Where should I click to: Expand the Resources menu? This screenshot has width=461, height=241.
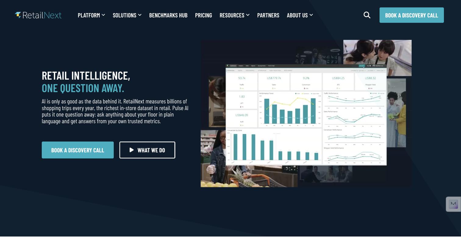point(234,15)
